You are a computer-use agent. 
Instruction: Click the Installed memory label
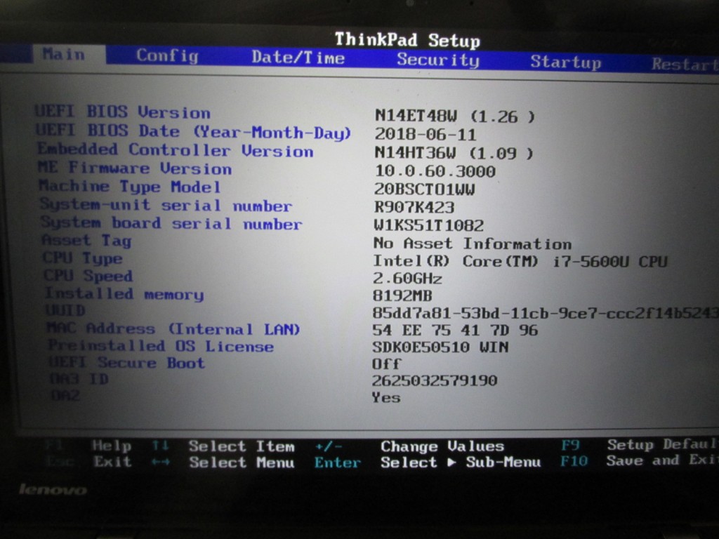tap(124, 293)
